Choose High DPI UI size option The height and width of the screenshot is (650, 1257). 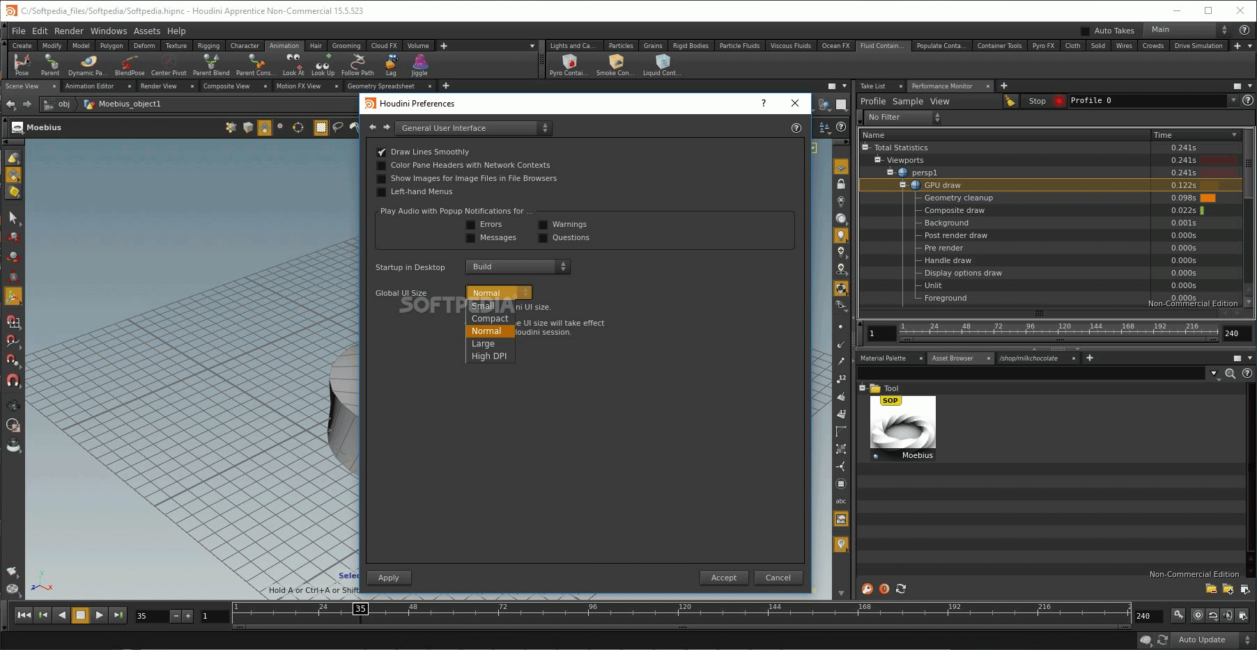(x=489, y=356)
